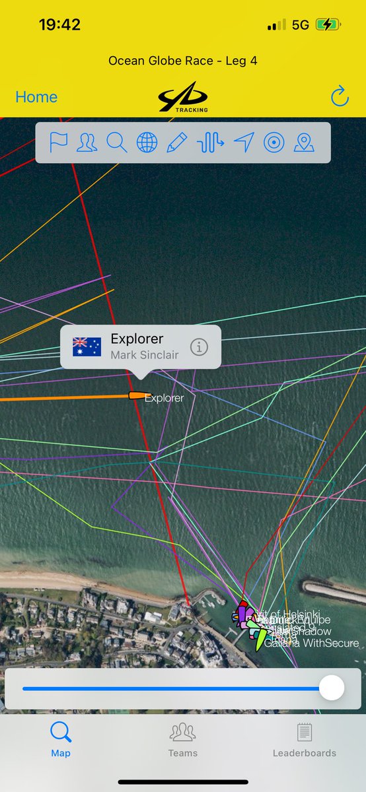Tap the 19:42 clock in status bar
Viewport: 366px width, 792px height.
tap(60, 25)
